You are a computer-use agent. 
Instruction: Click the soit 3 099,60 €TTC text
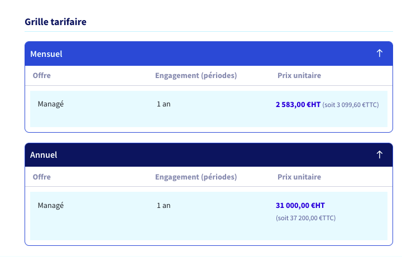coord(351,105)
